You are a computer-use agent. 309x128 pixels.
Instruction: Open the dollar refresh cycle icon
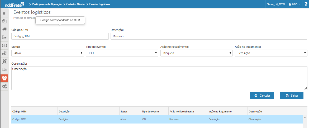pyautogui.click(x=4, y=61)
